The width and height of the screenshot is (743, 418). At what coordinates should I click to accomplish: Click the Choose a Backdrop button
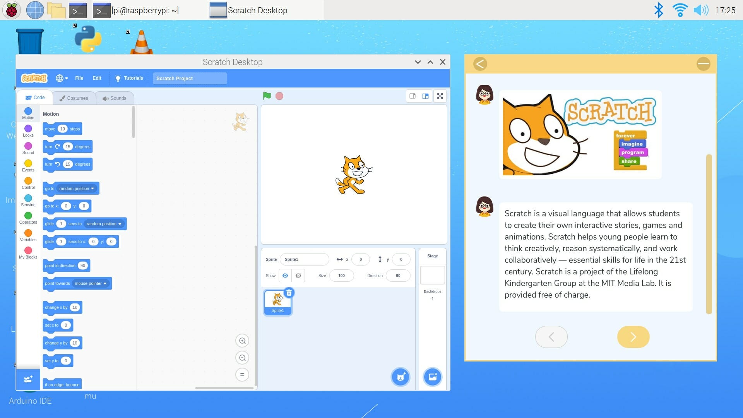(433, 377)
